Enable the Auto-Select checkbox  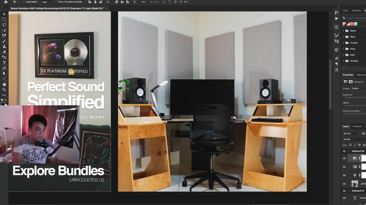pos(24,2)
